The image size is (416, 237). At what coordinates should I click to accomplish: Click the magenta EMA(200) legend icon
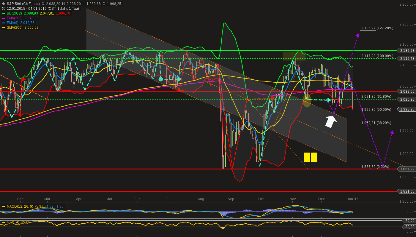[x=4, y=18]
